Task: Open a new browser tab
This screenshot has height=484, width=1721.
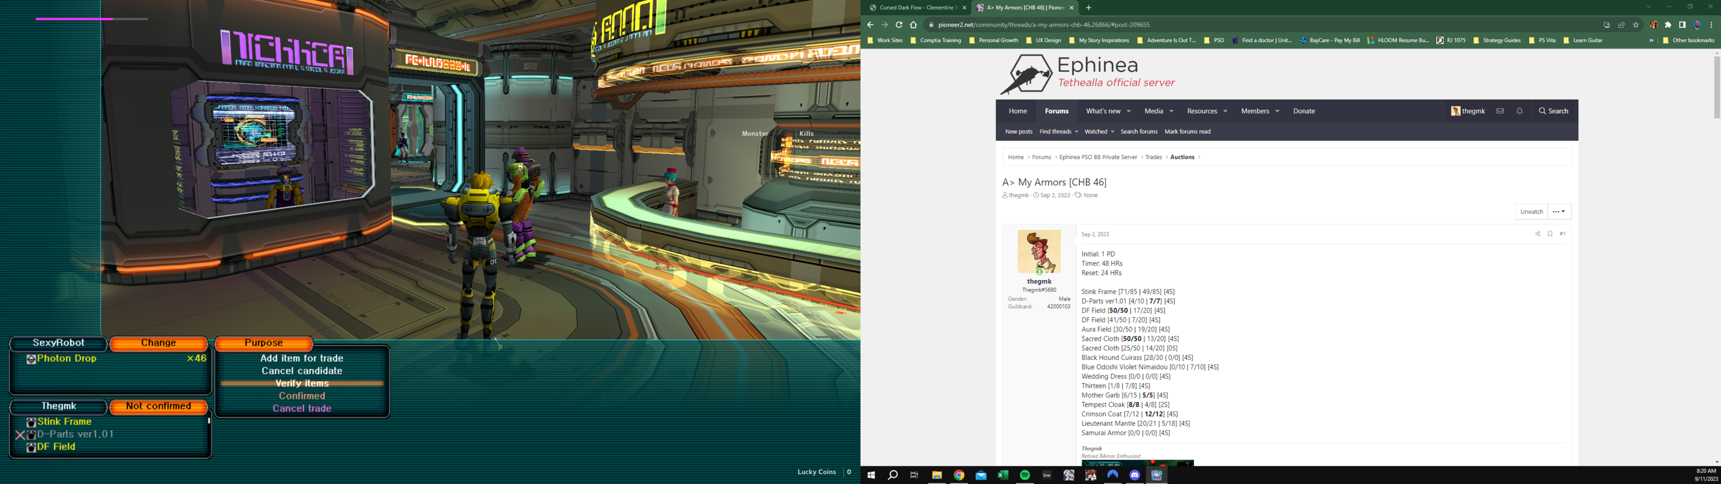Action: pos(1088,7)
